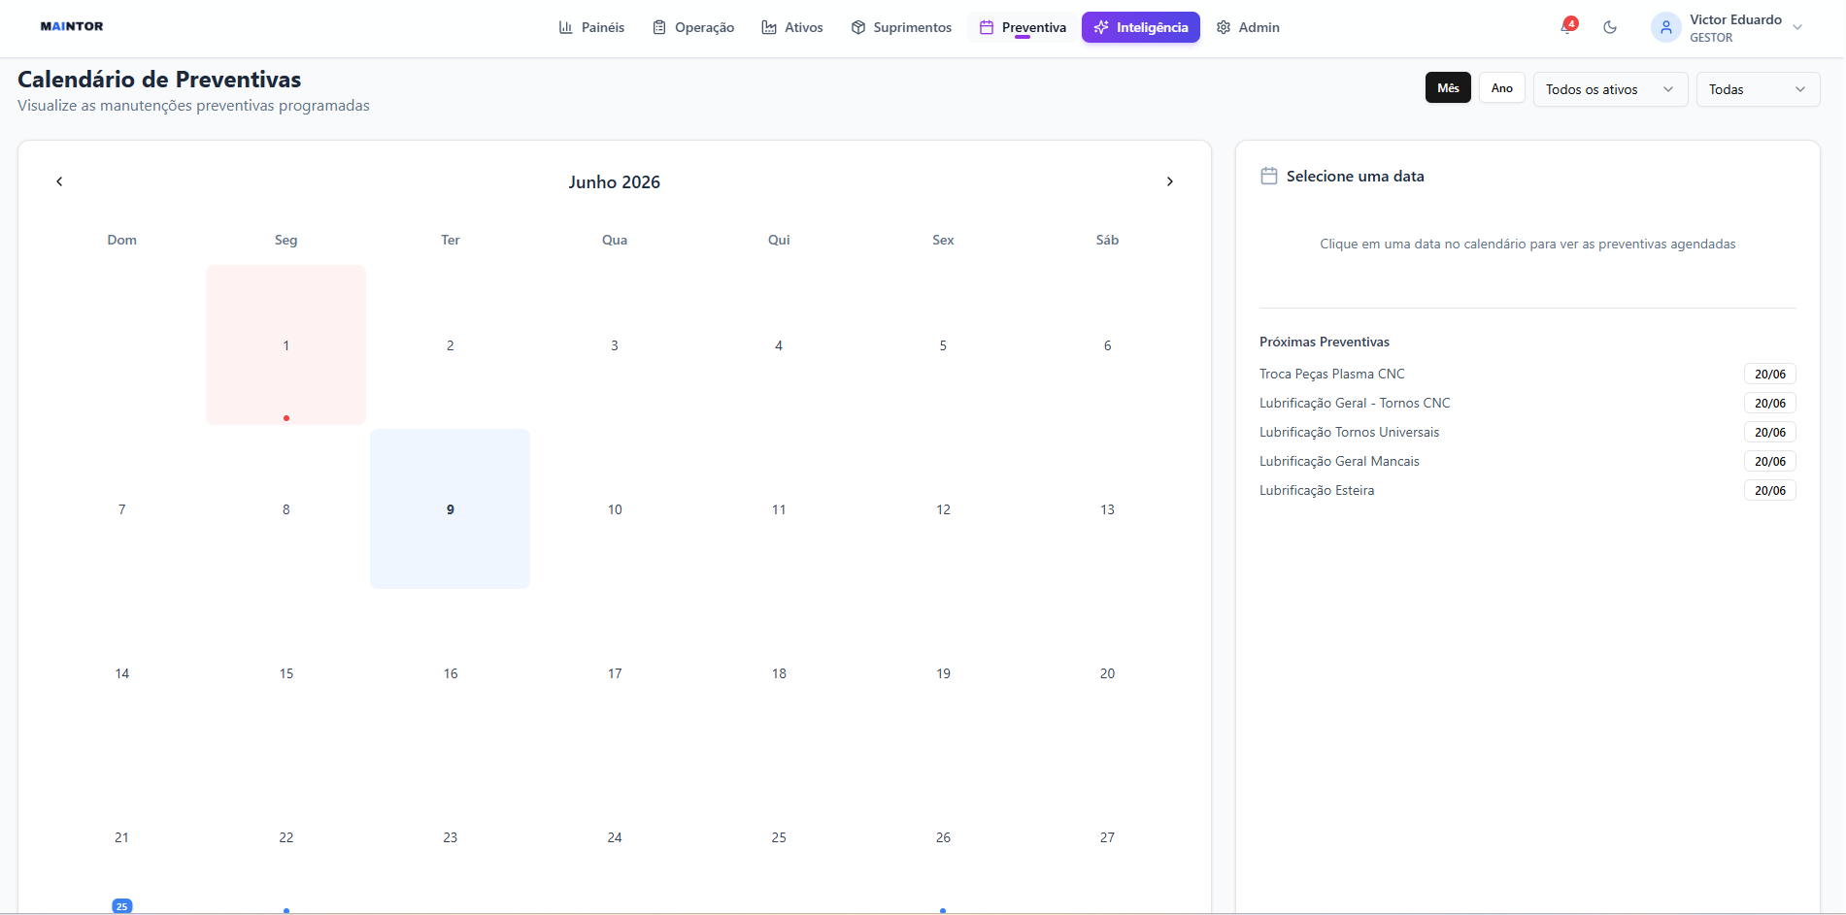Click the Junho 2026 month title

[x=614, y=181]
